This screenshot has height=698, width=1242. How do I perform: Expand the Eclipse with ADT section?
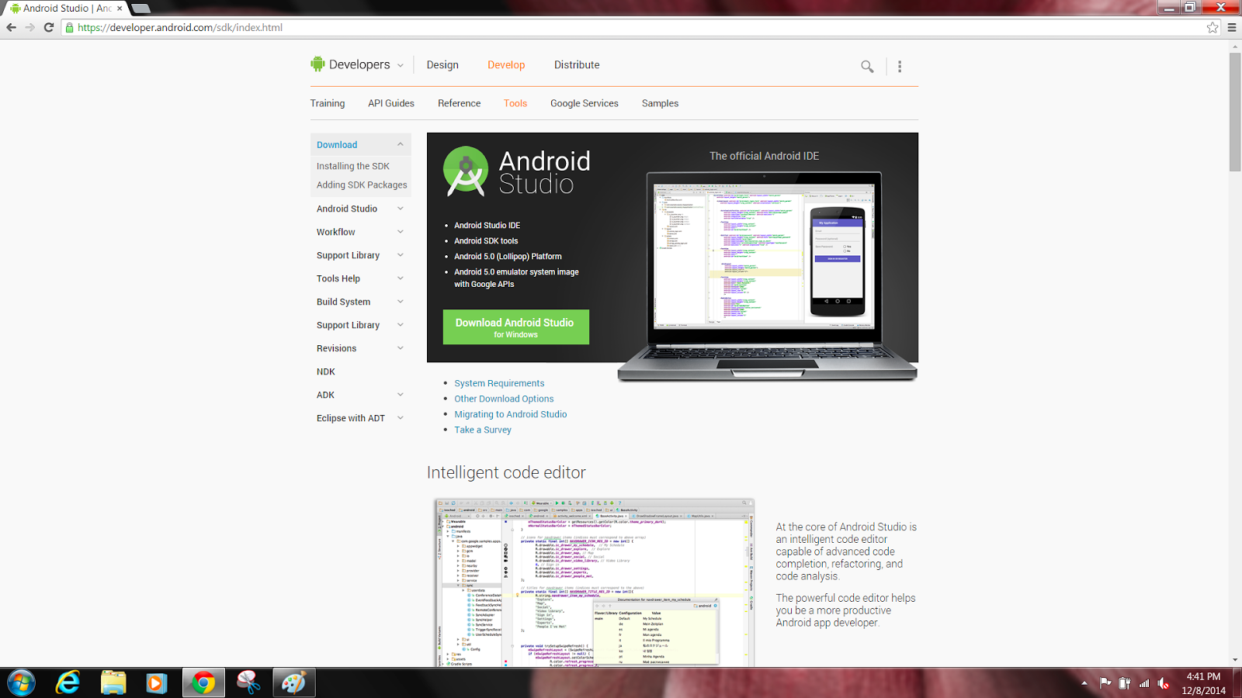click(x=401, y=417)
